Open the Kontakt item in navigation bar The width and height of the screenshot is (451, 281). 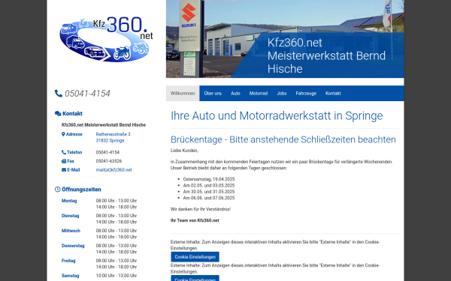[x=333, y=93]
